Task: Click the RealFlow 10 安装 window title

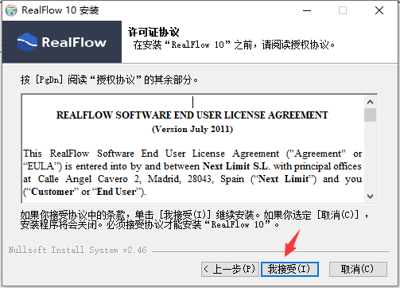Action: point(60,10)
